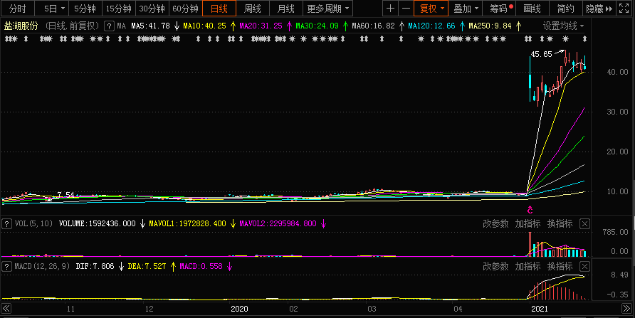Toggle fullscreen with the expand icon
Image resolution: width=635 pixels, height=318 pixels.
[x=624, y=9]
